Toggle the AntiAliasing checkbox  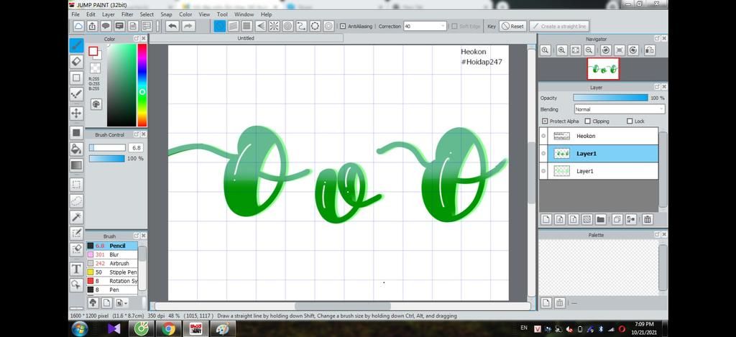[x=343, y=27]
